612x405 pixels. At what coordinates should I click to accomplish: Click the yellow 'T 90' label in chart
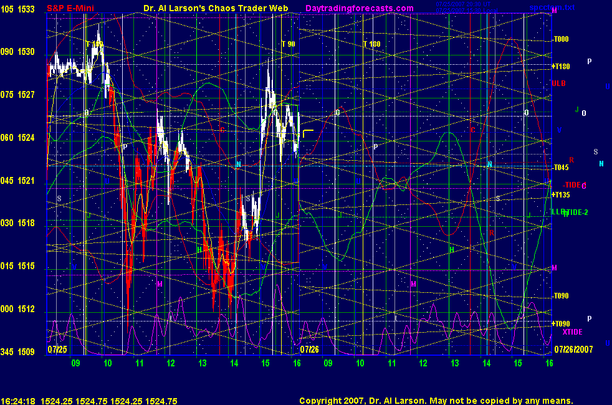tap(288, 44)
